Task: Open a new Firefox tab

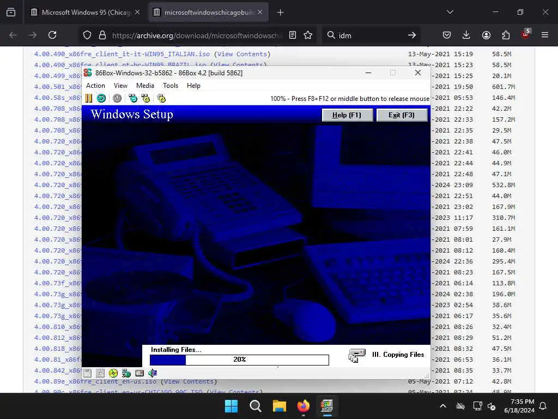Action: 281,13
